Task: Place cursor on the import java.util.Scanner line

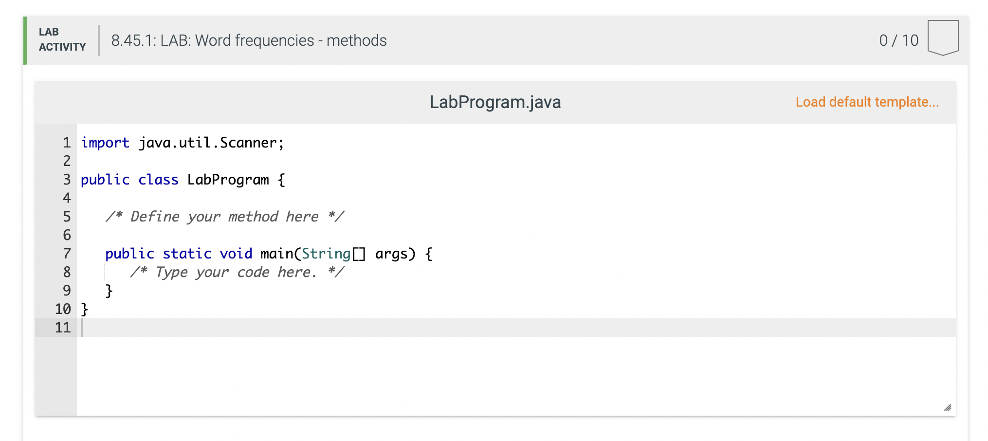Action: [182, 143]
